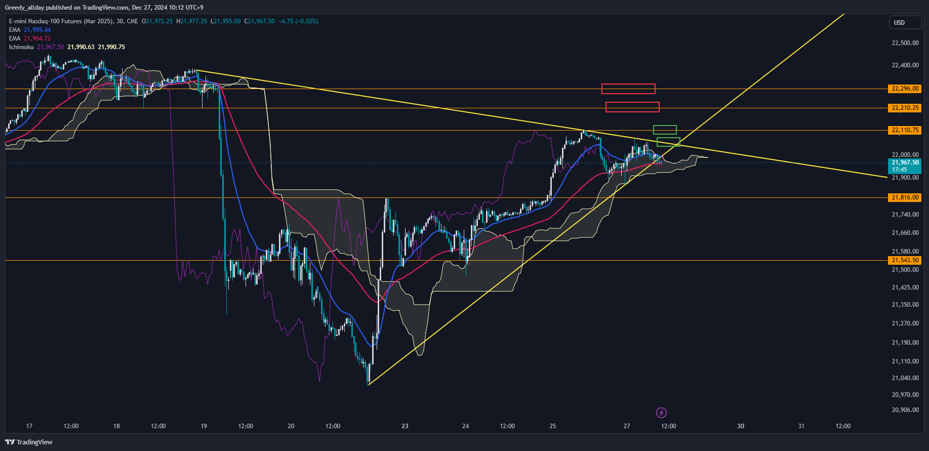929x451 pixels.
Task: Click the Greedy_allday published header text
Action: pyautogui.click(x=104, y=8)
